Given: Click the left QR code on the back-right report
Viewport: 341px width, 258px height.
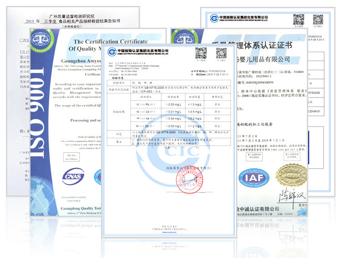Looking at the screenshot, I should [x=299, y=19].
